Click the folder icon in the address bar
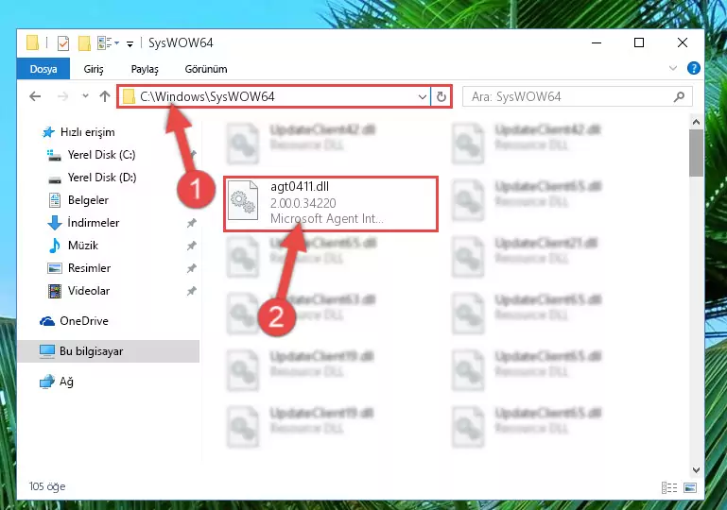This screenshot has height=510, width=727. pyautogui.click(x=129, y=97)
